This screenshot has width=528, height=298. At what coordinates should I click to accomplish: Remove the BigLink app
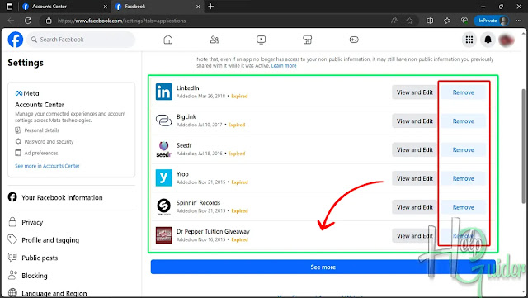[x=464, y=121]
